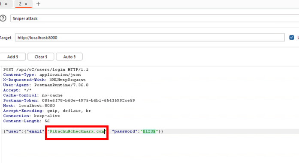Open the Sniper attack type dropdown
This screenshot has width=299, height=163.
[155, 18]
